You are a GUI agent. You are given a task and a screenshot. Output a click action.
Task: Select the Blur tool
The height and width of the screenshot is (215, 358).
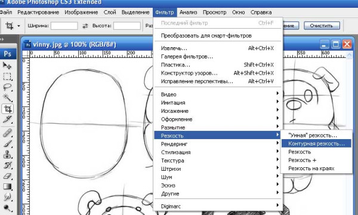pos(7,197)
